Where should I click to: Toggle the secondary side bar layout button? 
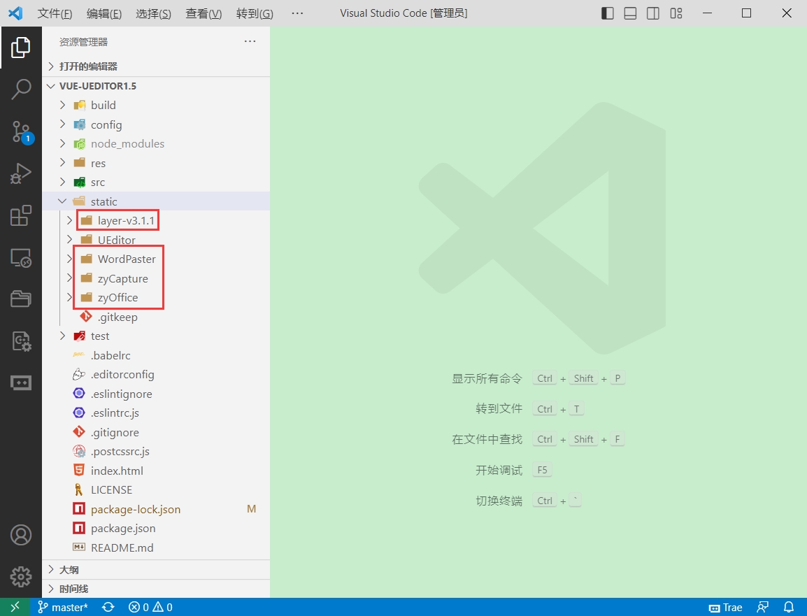point(652,13)
